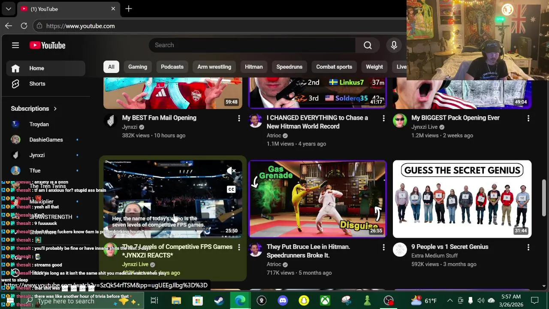
Task: Select the Combat sports filter chip
Action: 334,67
